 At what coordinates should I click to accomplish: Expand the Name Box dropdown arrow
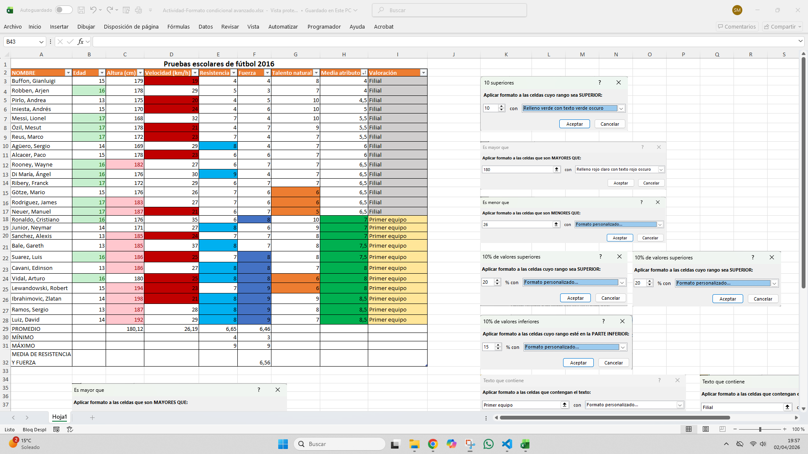[x=41, y=42]
